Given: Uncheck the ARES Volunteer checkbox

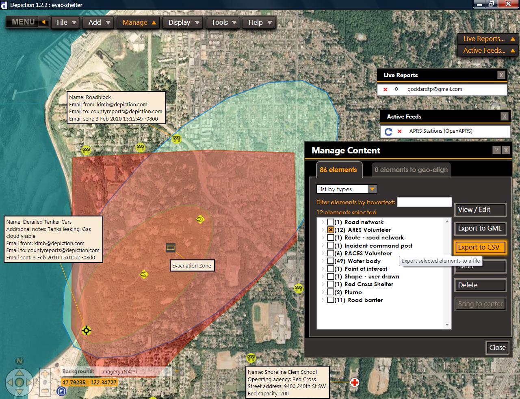Looking at the screenshot, I should coord(331,230).
